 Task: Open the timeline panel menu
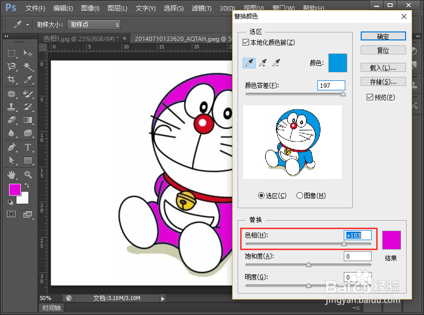coord(356,308)
